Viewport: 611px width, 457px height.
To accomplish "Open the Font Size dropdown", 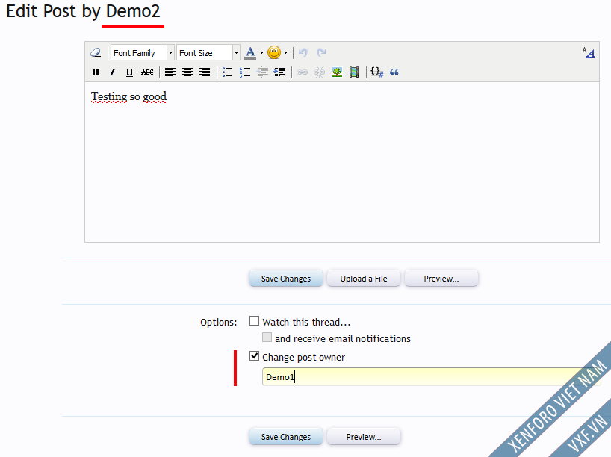I will (x=208, y=52).
